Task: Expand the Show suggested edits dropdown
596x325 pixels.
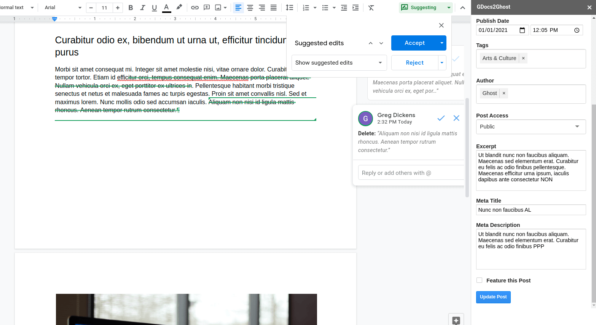Action: 339,63
